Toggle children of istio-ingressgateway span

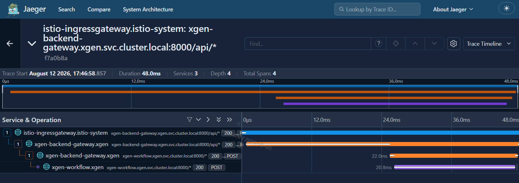coord(7,133)
